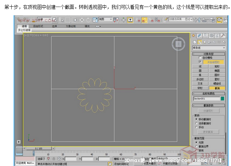
Task: Select the 禁用 section extent radio
Action: (x=196, y=150)
